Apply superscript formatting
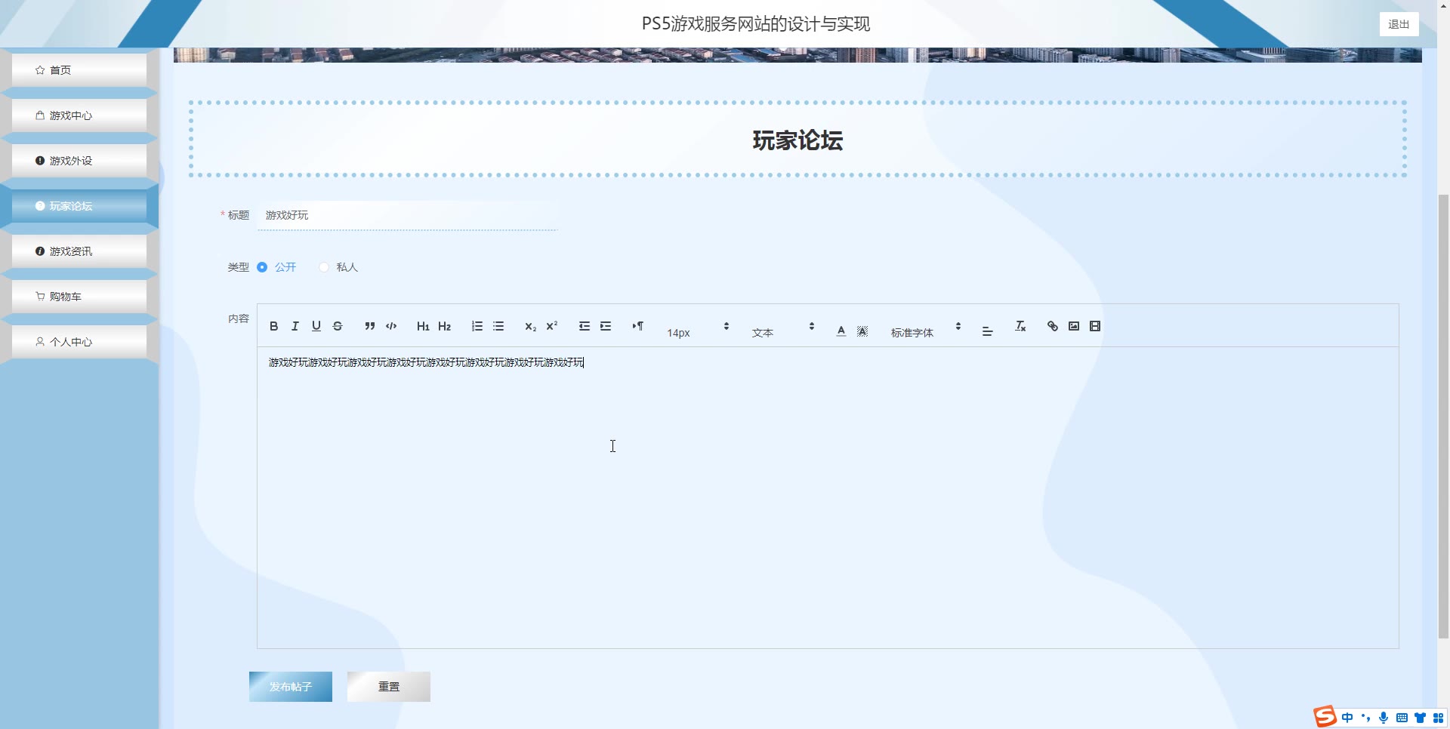The image size is (1450, 729). 551,326
